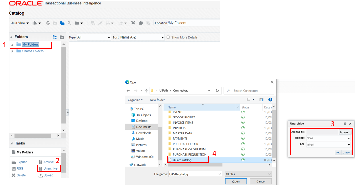Screen dimensions: 355x189
Task: Expand the Shared Folders tree node
Action: click(x=12, y=51)
